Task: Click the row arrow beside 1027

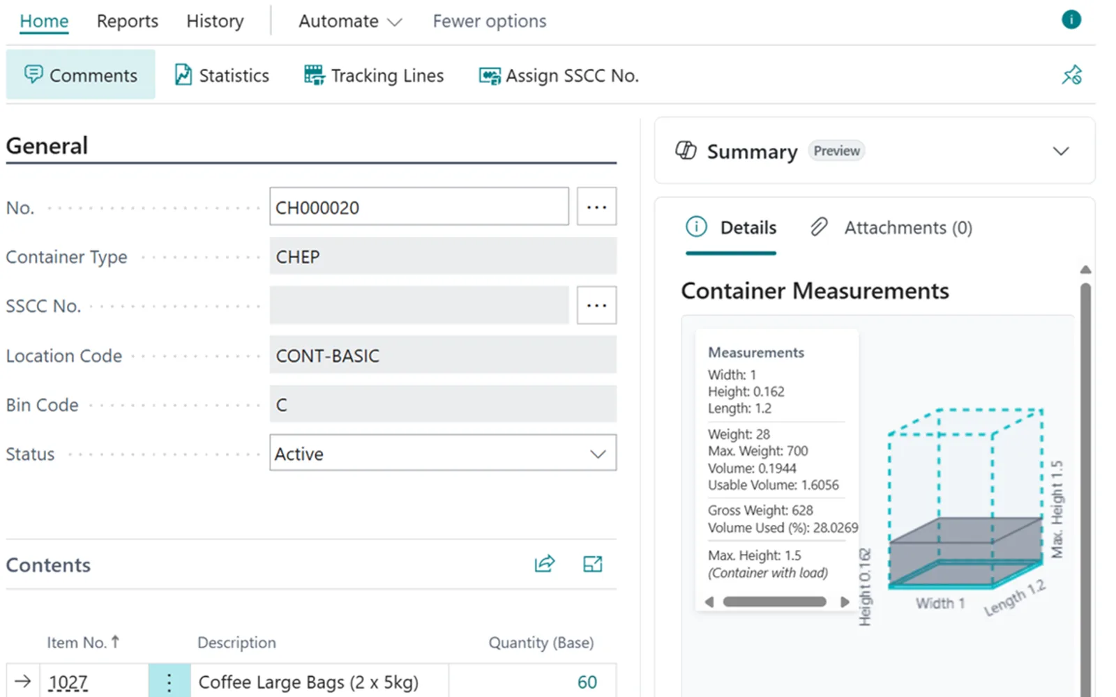Action: click(x=23, y=681)
